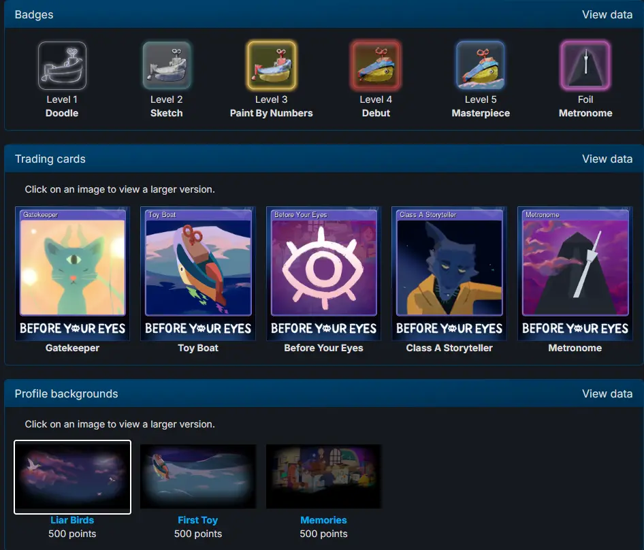Click the Toy Boat caption below card
This screenshot has height=550, width=644.
198,348
